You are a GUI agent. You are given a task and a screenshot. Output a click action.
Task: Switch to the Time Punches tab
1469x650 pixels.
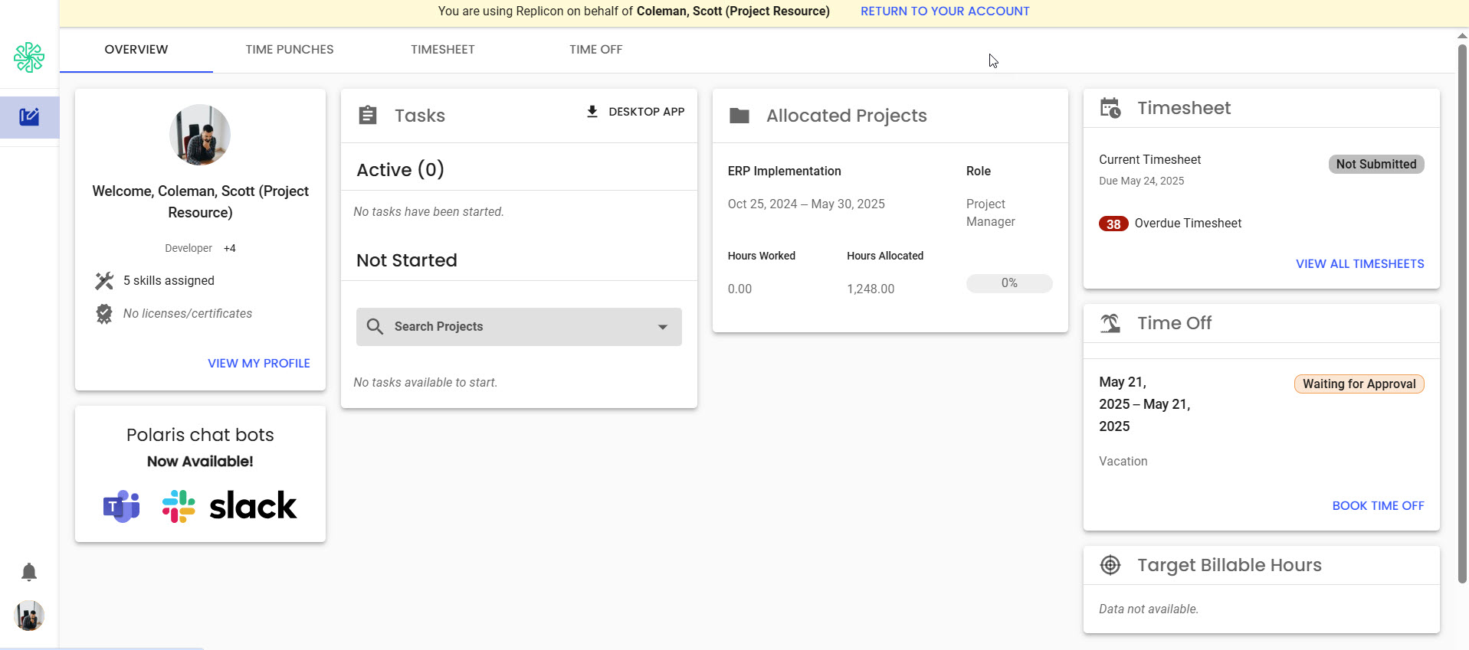(x=290, y=50)
